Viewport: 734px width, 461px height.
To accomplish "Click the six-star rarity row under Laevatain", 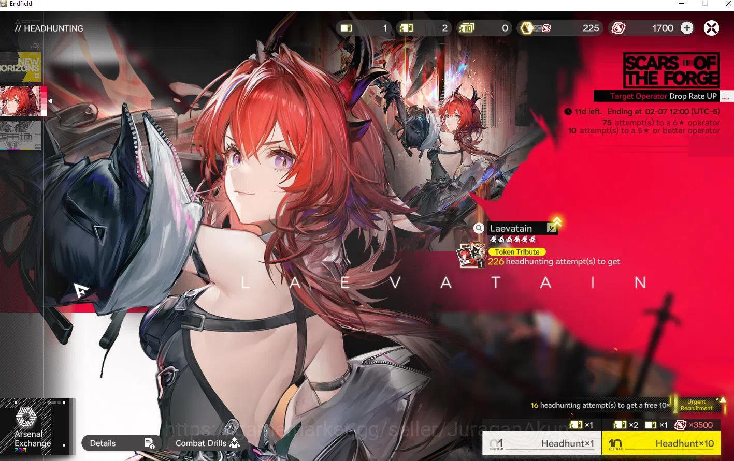I will [x=513, y=239].
